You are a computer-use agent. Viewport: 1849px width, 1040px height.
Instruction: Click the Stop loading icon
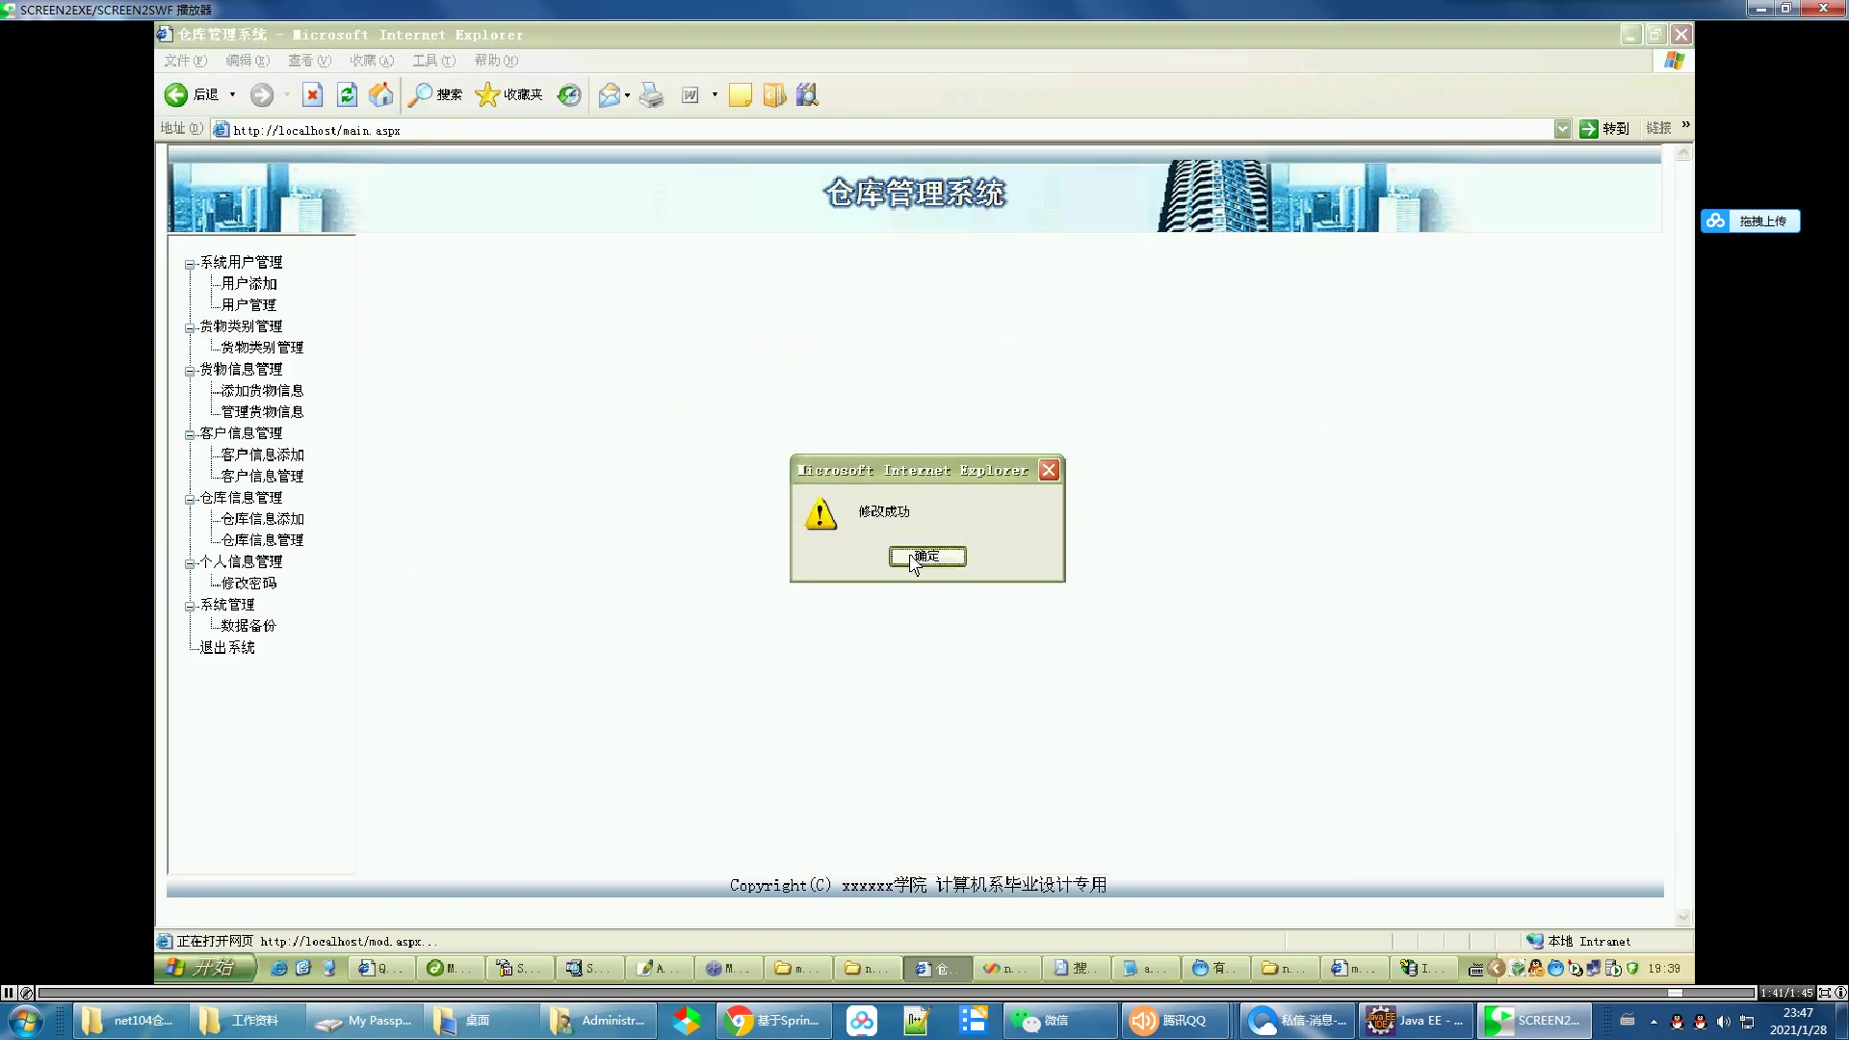tap(312, 94)
